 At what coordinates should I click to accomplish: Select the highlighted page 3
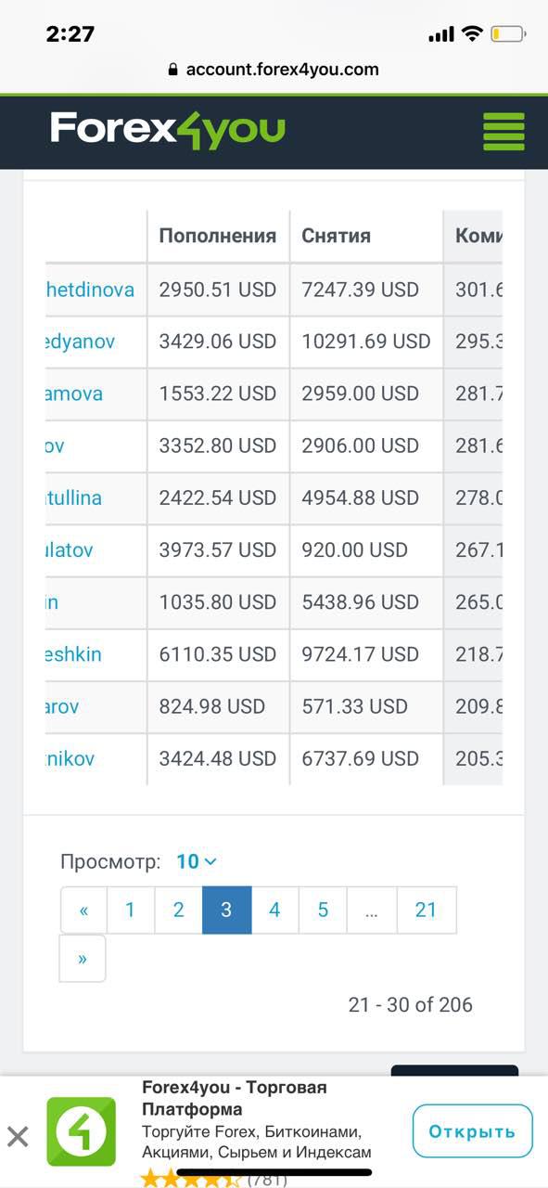point(226,910)
